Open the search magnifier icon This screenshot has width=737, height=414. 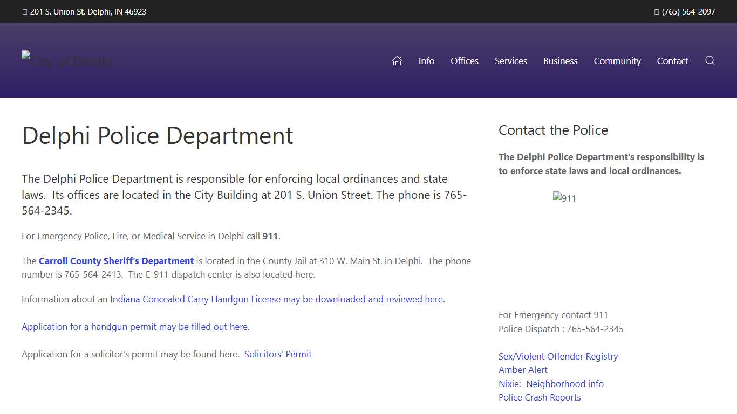(709, 60)
